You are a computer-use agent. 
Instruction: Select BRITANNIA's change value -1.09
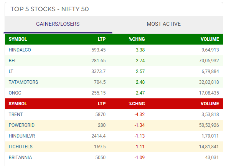140,158
